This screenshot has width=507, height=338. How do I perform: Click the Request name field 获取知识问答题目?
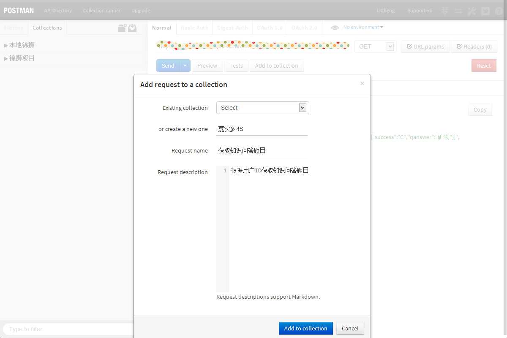tap(262, 150)
